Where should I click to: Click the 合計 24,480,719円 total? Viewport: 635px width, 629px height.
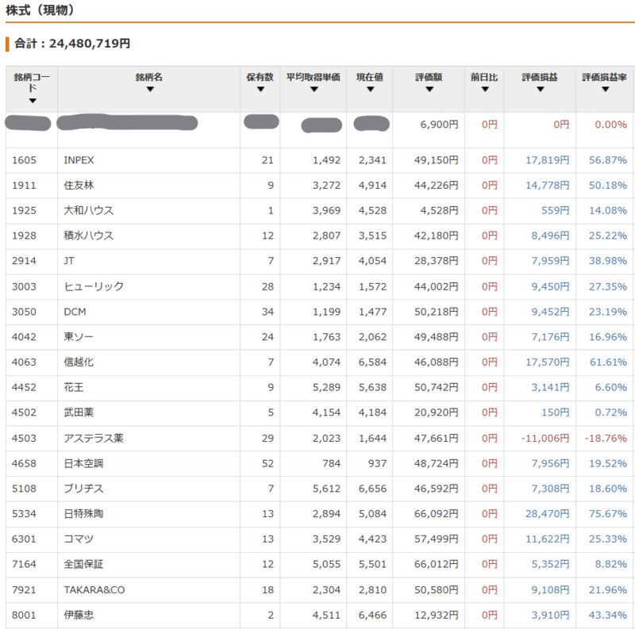tap(72, 44)
